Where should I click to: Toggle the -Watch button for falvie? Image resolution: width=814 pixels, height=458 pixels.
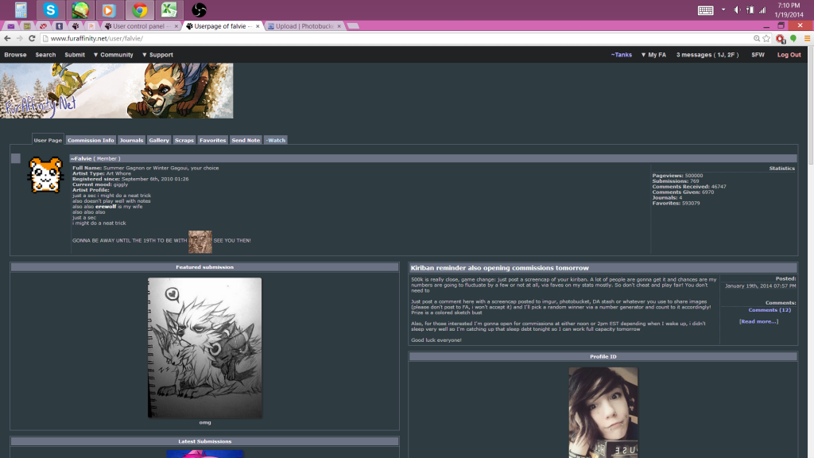pos(275,140)
